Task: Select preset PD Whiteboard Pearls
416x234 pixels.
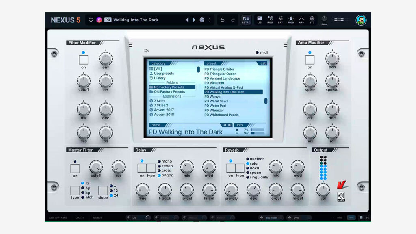Action: [221, 115]
